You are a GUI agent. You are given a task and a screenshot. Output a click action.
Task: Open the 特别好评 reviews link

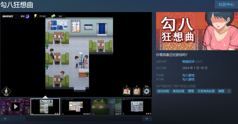pyautogui.click(x=188, y=62)
